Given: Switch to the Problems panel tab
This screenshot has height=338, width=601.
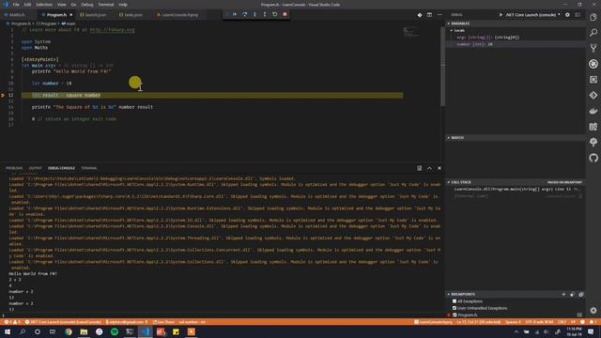Looking at the screenshot, I should [x=14, y=168].
